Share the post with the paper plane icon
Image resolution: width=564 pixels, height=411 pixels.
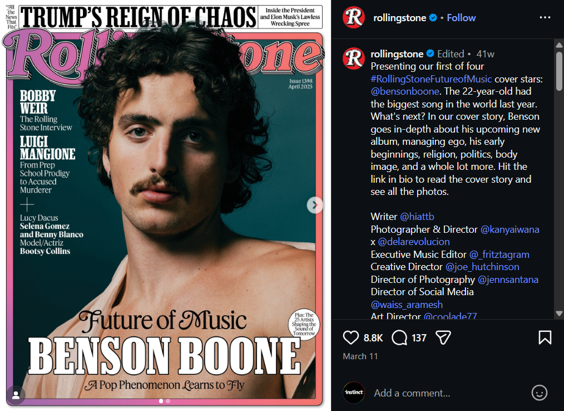pyautogui.click(x=443, y=337)
